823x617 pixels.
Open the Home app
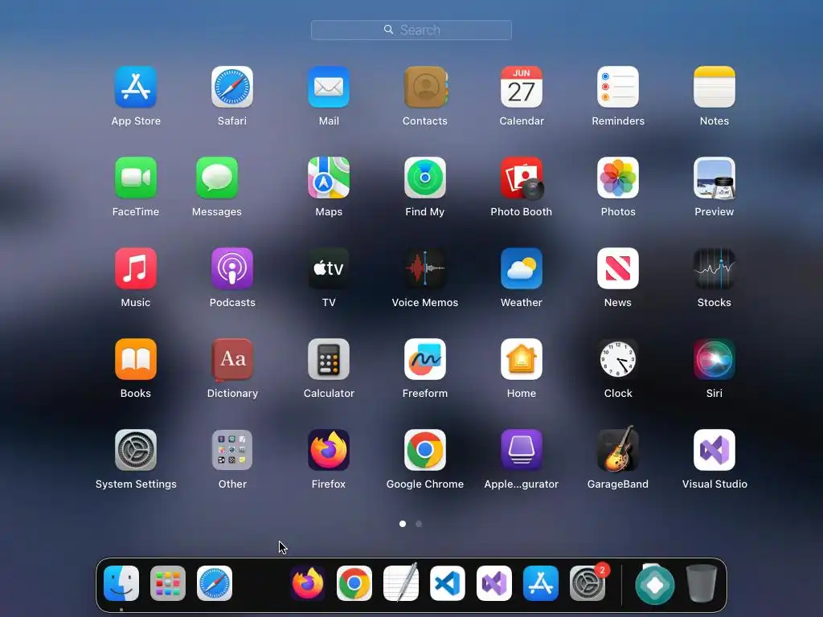pyautogui.click(x=521, y=359)
